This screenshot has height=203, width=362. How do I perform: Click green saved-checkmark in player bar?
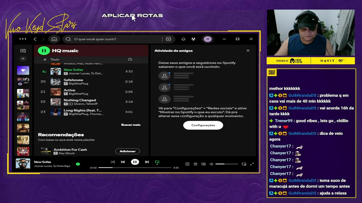(x=78, y=164)
